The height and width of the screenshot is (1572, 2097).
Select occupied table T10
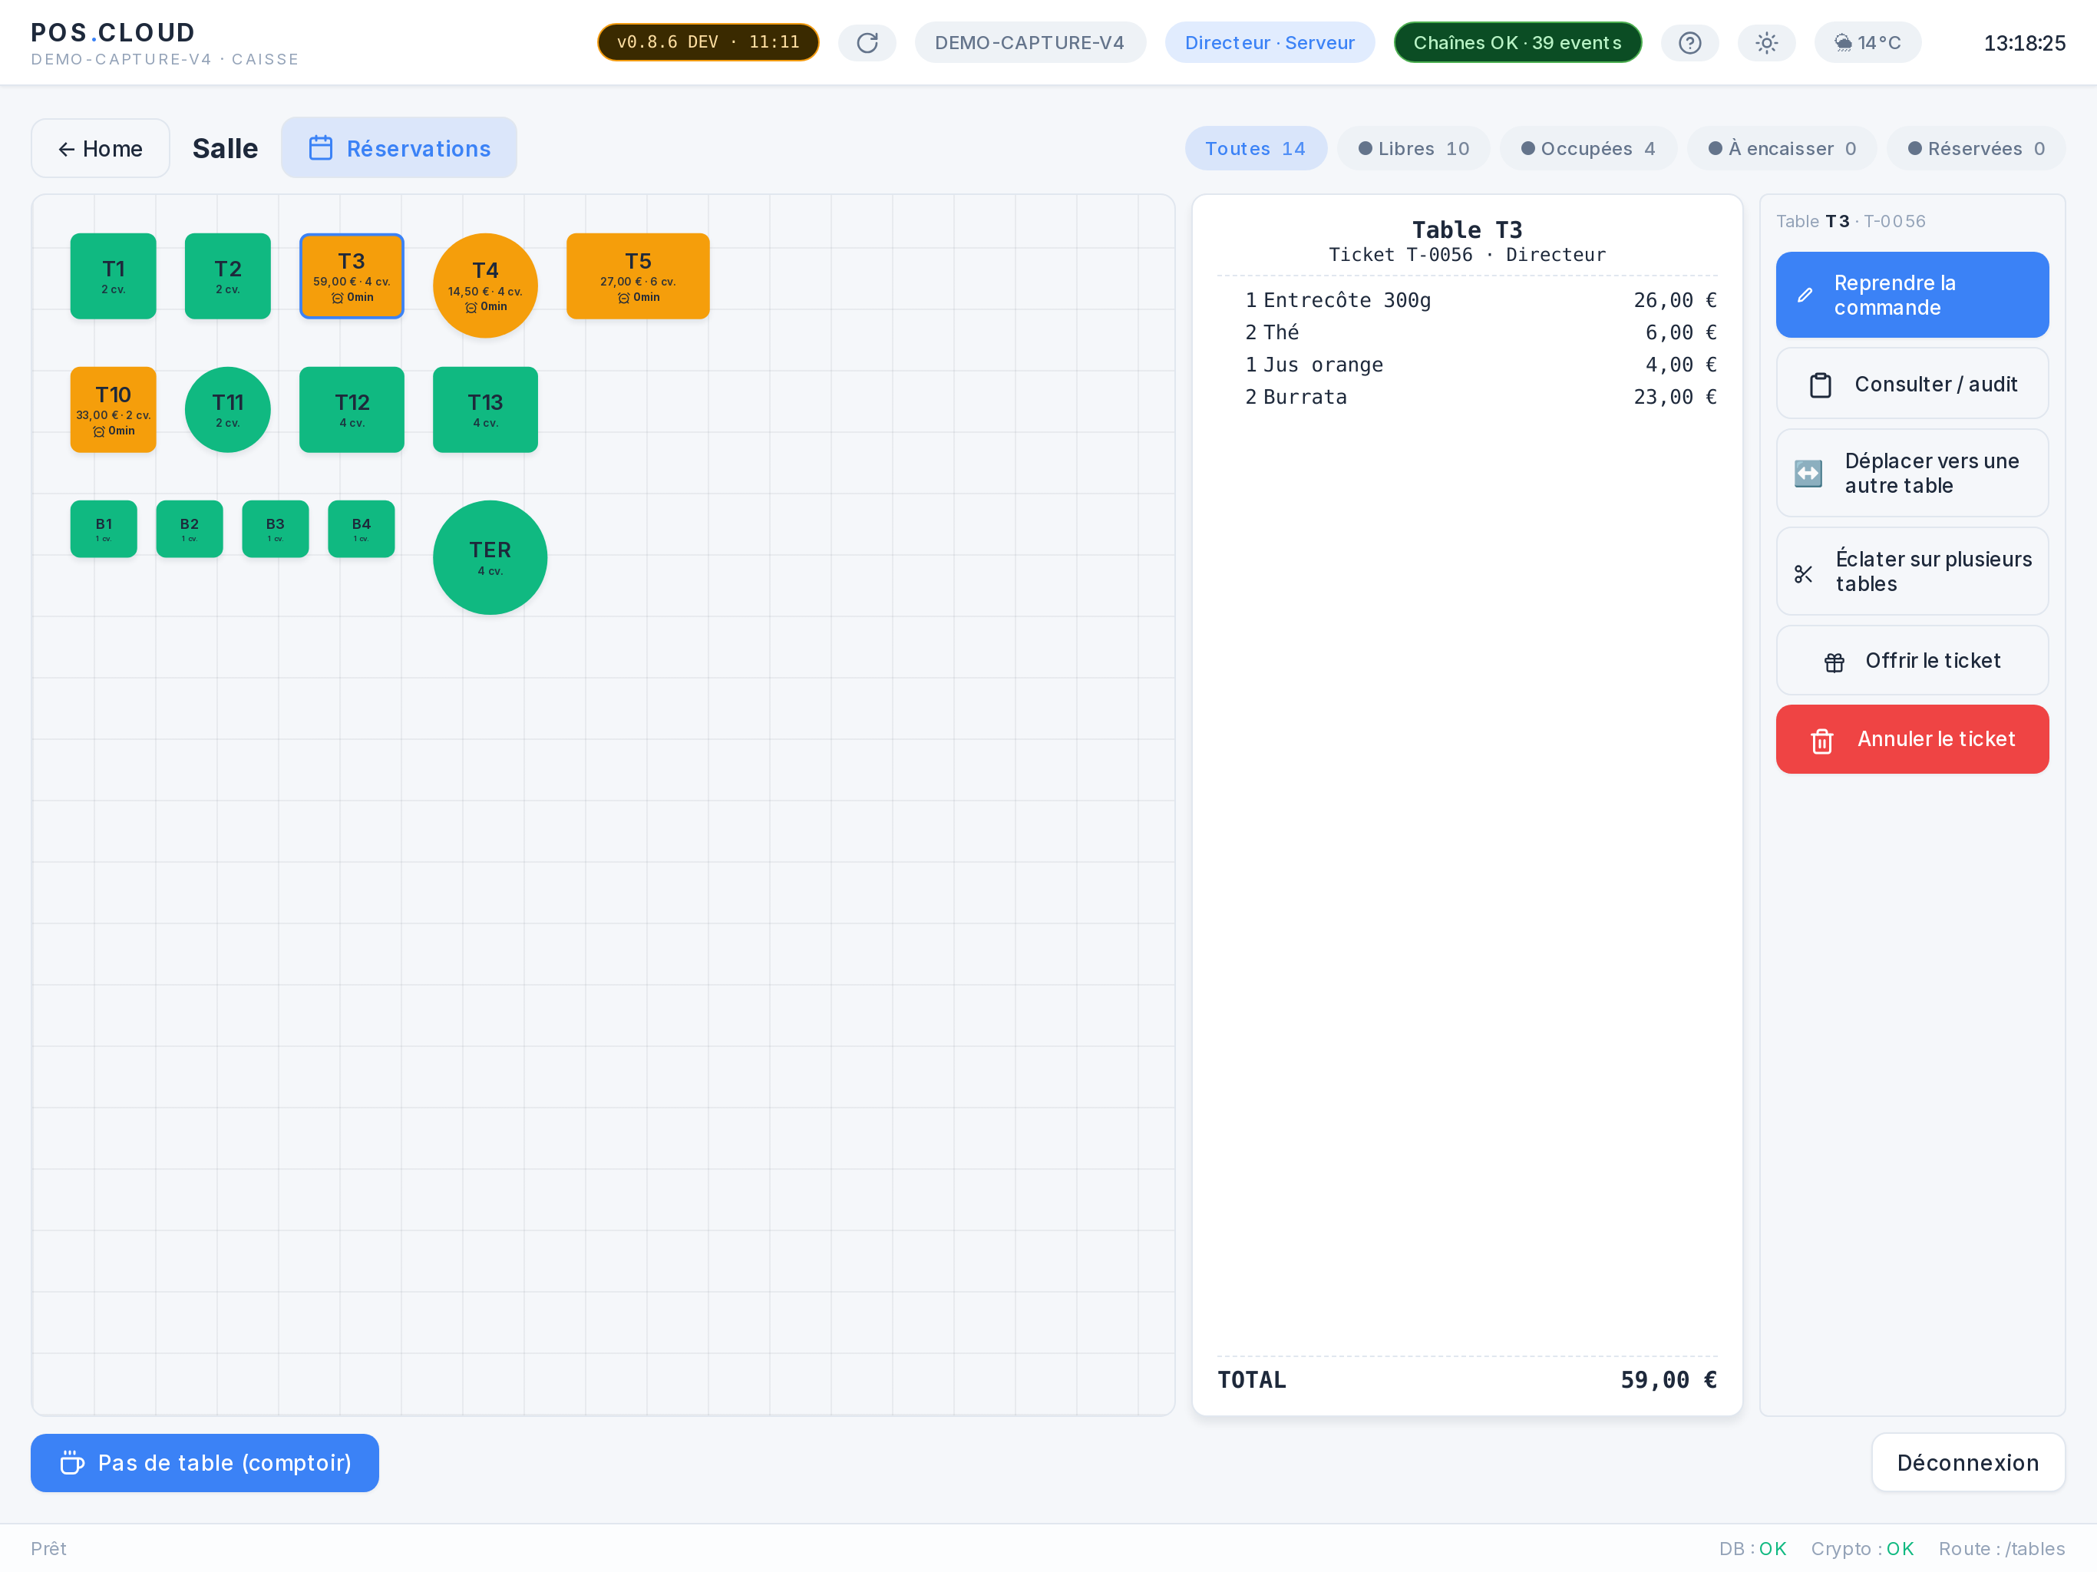pos(113,410)
